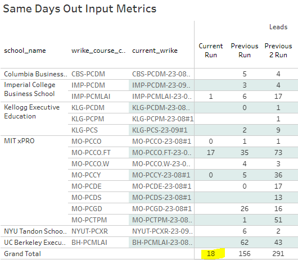Click the MO-PCCO.FT-23-0.. wrike cell
This screenshot has width=298, height=260.
coord(162,153)
